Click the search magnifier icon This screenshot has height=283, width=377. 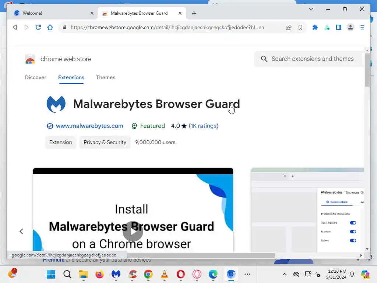click(x=264, y=59)
